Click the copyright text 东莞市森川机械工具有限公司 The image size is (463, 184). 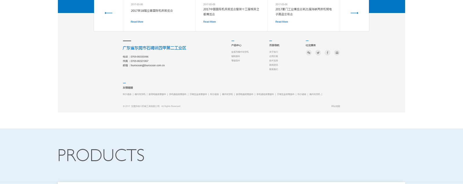(145, 106)
